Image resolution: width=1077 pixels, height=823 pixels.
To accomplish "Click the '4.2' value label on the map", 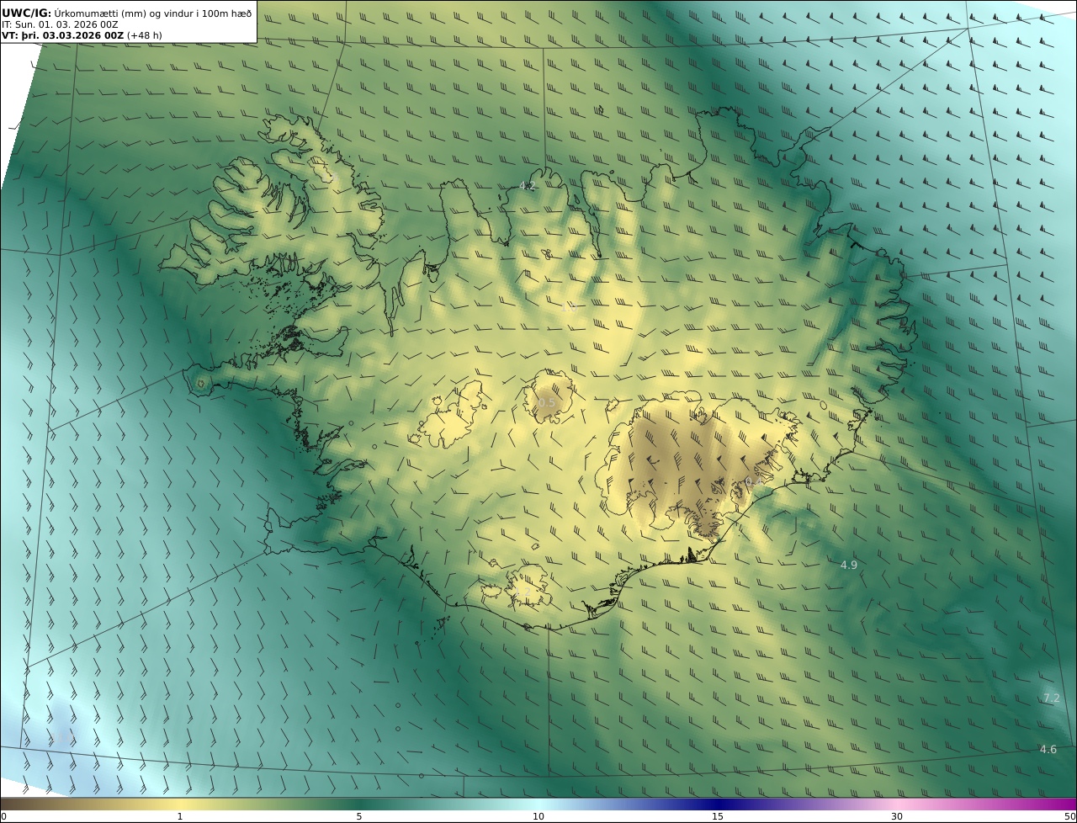I will [528, 186].
